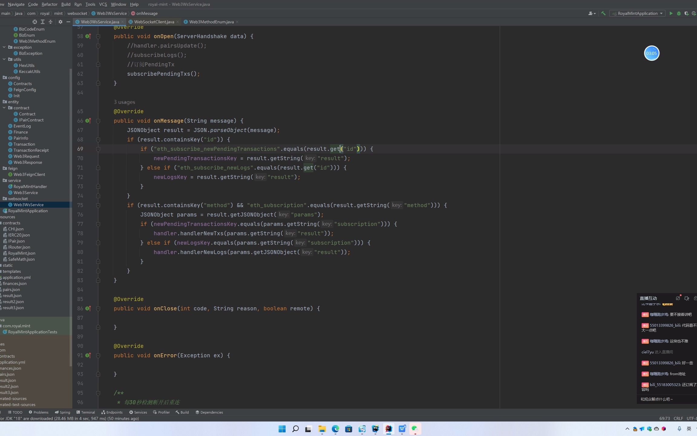The width and height of the screenshot is (697, 436).
Task: Collapse the utils folder in project tree
Action: pos(4,59)
